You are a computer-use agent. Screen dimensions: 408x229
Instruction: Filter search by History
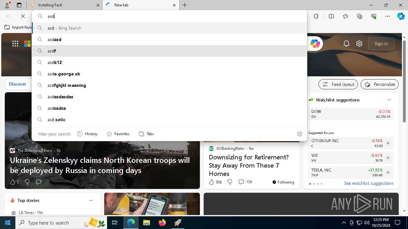[x=87, y=134]
